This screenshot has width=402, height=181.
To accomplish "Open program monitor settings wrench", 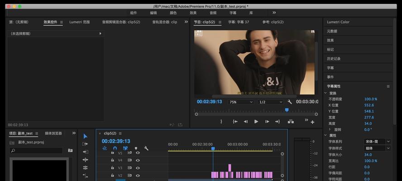I will (290, 102).
